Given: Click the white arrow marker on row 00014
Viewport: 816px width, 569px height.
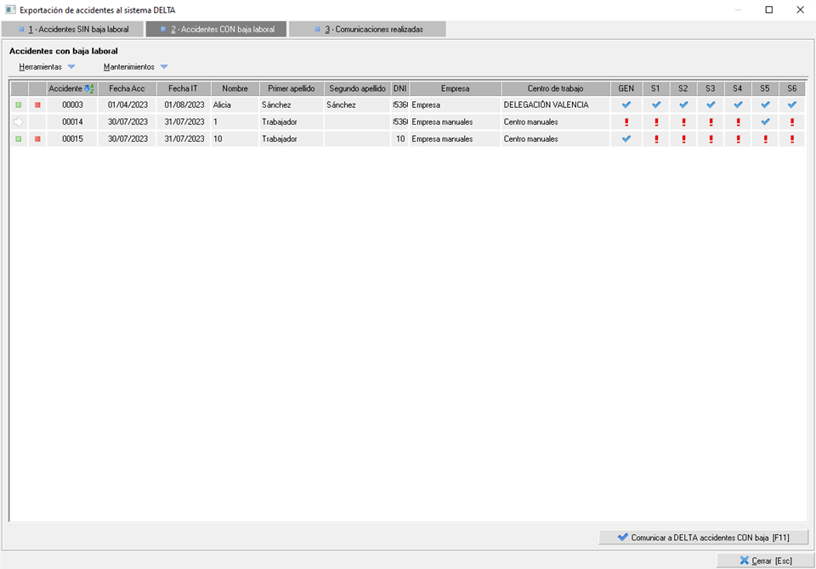Looking at the screenshot, I should point(18,122).
